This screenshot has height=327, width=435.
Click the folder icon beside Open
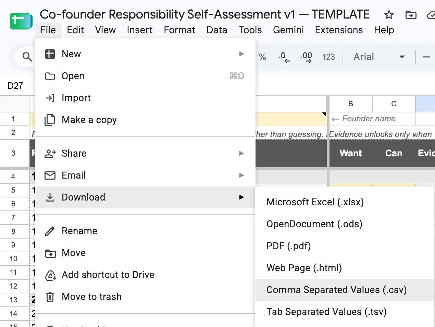coord(50,76)
